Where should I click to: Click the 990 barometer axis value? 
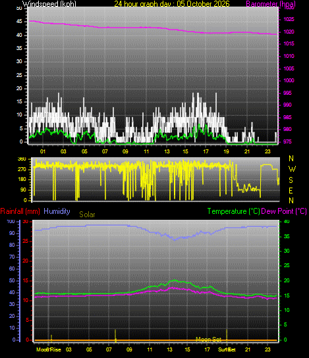point(287,105)
